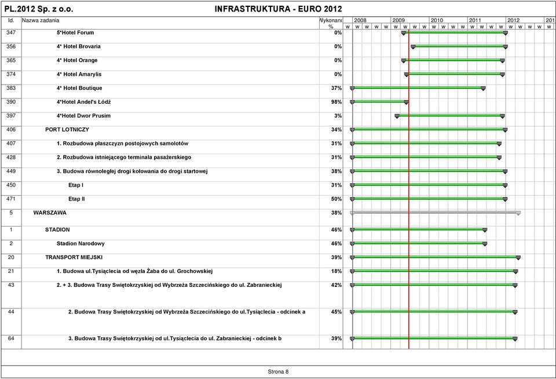Click the 4*Hotel Dwor Prusim Gantt bar
Viewport: 556px width, 379px height.
coord(449,115)
